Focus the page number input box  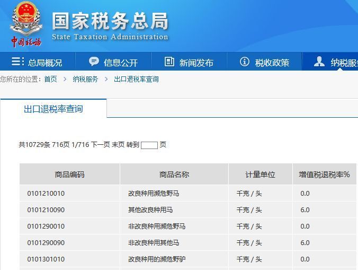(149, 145)
